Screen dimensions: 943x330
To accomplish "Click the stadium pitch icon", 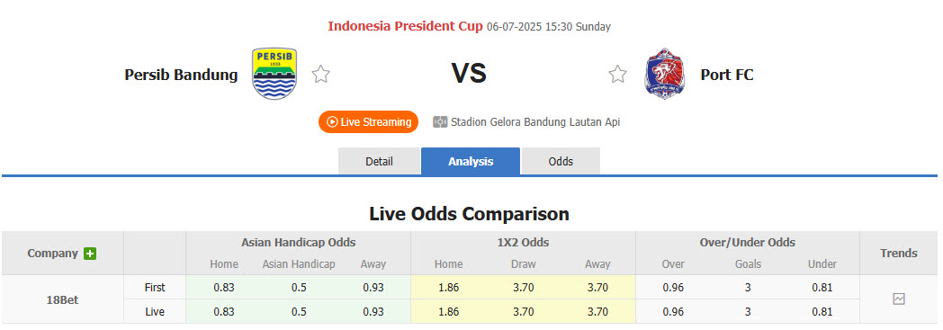I will tap(440, 122).
